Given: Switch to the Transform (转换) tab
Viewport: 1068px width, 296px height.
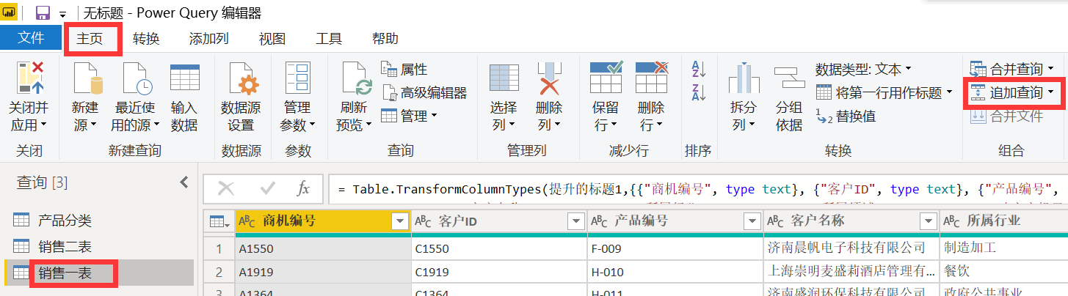Looking at the screenshot, I should tap(146, 39).
